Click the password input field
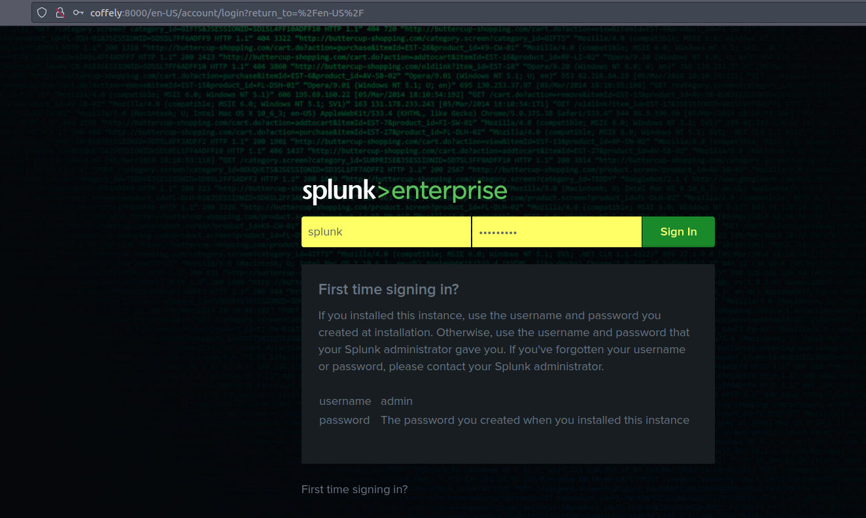 click(x=557, y=232)
